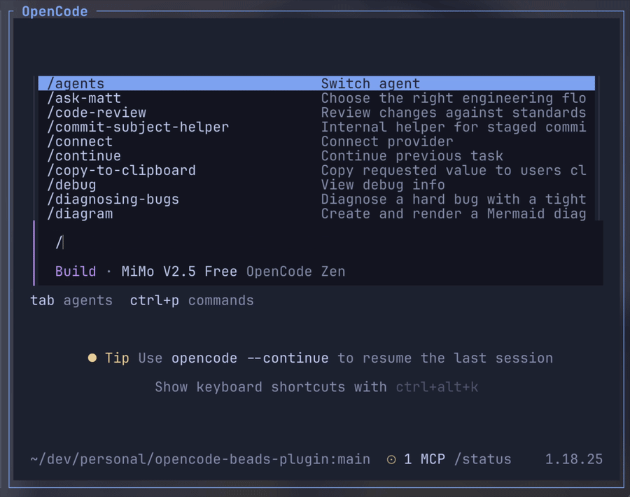Click the MiMo V2.5 Free model name

tap(179, 271)
